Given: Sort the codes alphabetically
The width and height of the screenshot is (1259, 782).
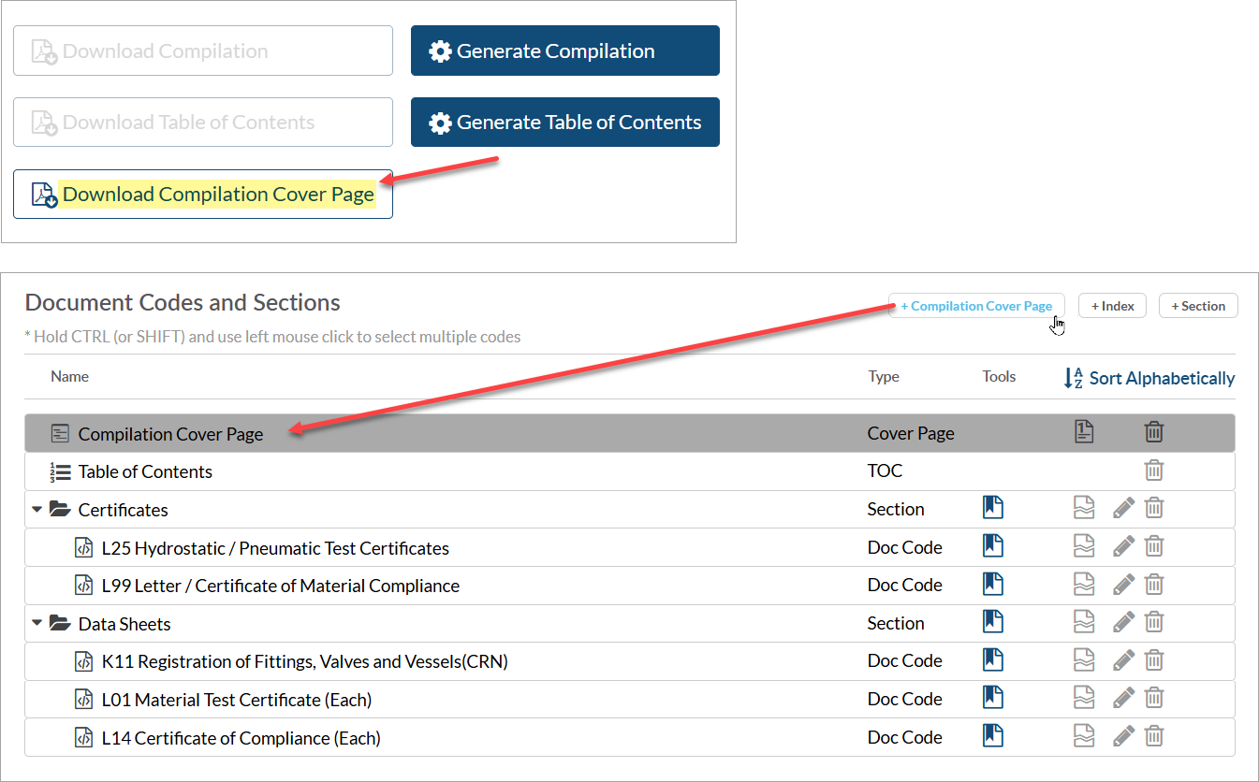Looking at the screenshot, I should click(1149, 378).
